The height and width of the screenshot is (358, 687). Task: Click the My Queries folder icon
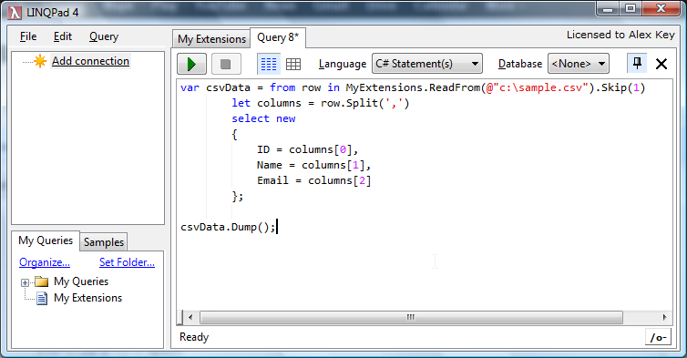click(42, 281)
